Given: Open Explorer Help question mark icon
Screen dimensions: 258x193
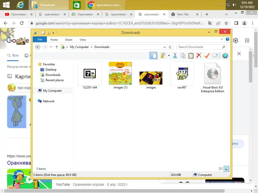Looking at the screenshot, I should point(228,39).
